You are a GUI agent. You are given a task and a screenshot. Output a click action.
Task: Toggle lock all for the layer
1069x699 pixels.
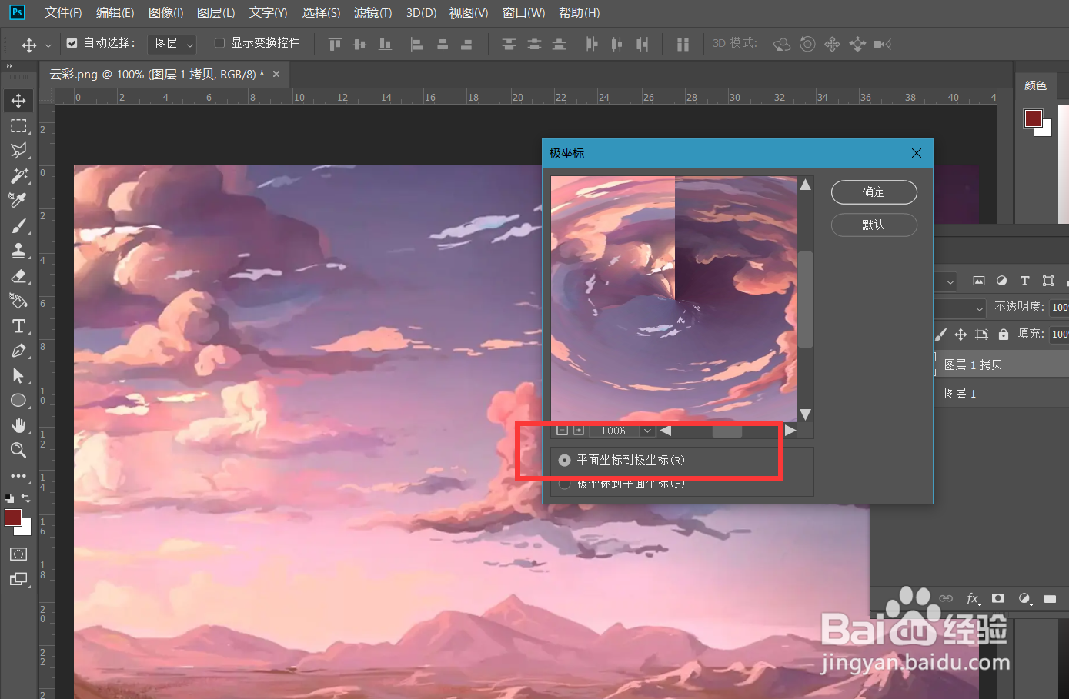pos(1003,334)
